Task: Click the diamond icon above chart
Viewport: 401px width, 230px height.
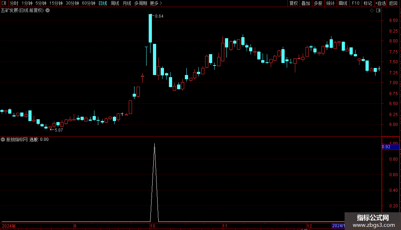Action: click(x=372, y=11)
